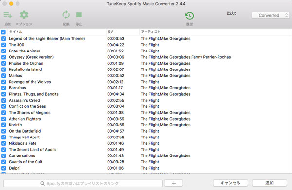Click the Add files toolbar icon

tap(8, 15)
